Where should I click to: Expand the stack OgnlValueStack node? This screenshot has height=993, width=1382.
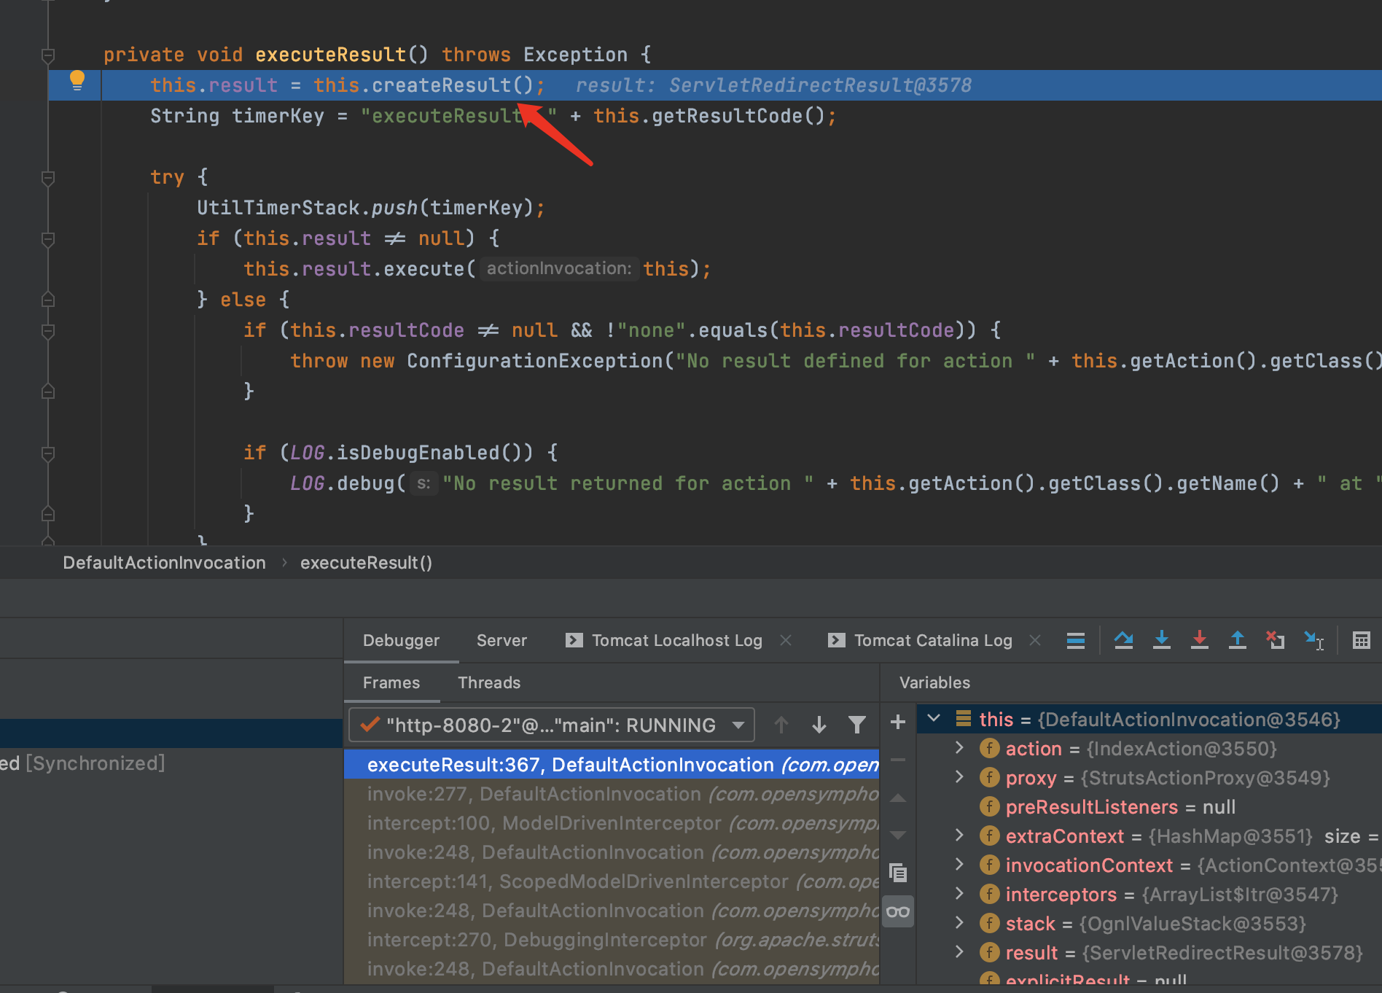coord(959,923)
